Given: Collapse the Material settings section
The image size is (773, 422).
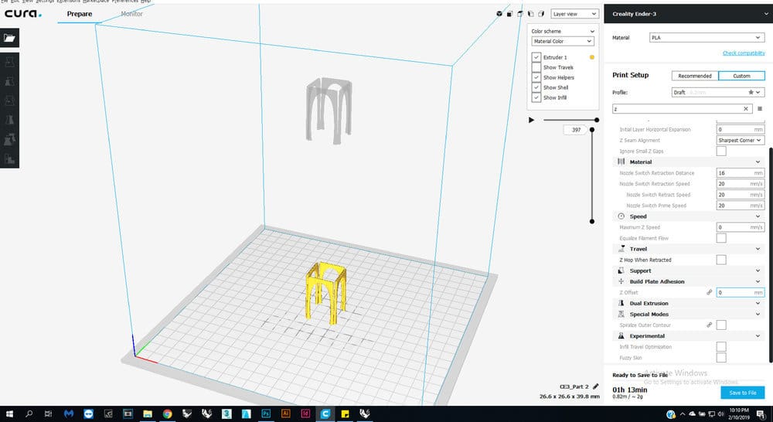Looking at the screenshot, I should [688, 162].
